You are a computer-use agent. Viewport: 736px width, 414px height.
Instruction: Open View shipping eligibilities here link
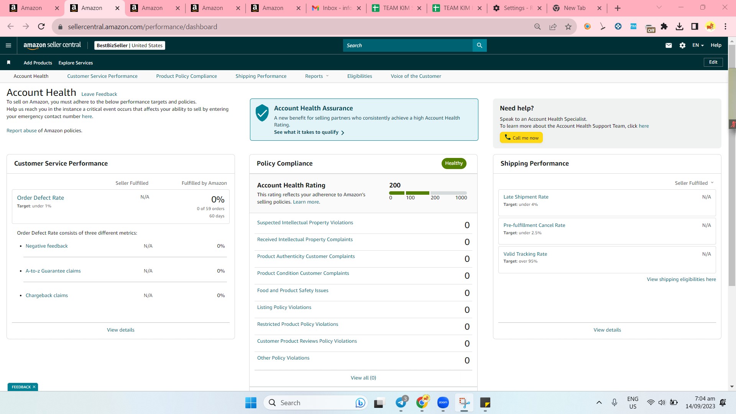681,279
